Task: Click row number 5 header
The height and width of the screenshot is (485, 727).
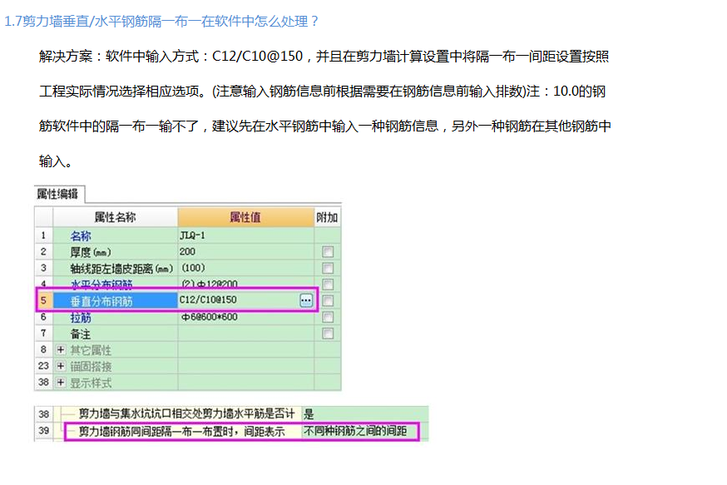Action: (43, 300)
